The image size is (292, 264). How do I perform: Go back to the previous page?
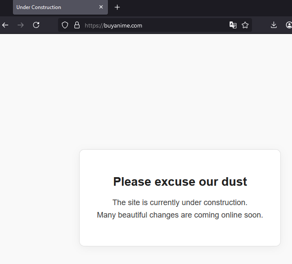5,25
